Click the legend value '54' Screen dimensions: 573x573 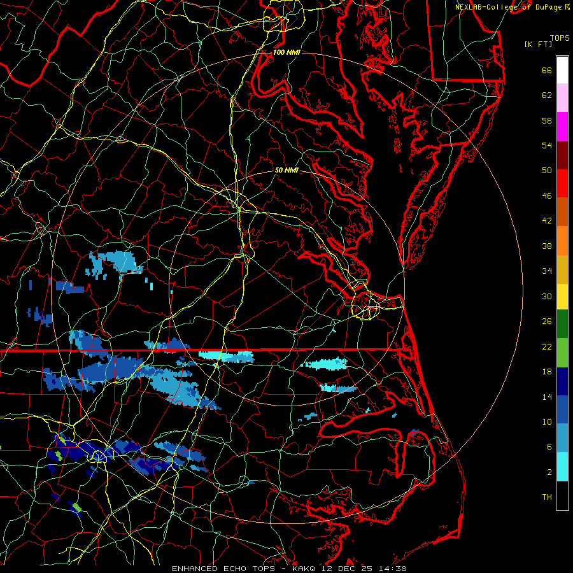click(x=547, y=145)
